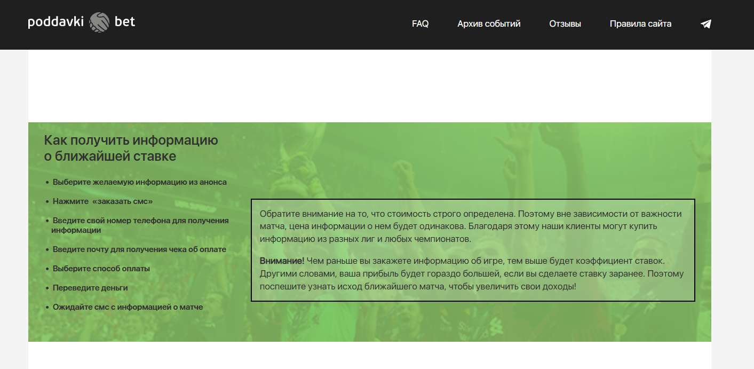This screenshot has height=369, width=754.
Task: Open Правила сайта in navigation
Action: (640, 24)
